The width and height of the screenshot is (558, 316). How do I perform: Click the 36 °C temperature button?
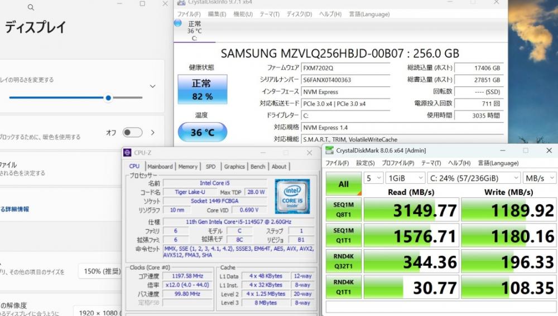[203, 132]
